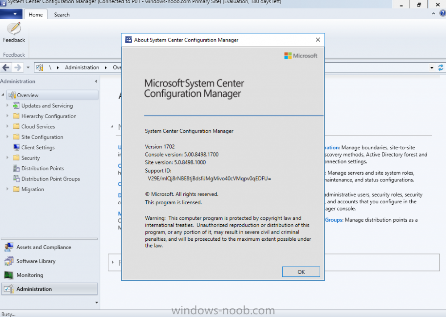Click the Administration workspace icon
This screenshot has width=446, height=317.
(x=8, y=289)
